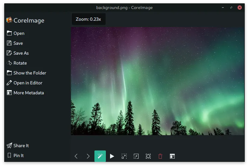Click the CoreImage logo icon
The width and height of the screenshot is (249, 167).
pos(9,20)
